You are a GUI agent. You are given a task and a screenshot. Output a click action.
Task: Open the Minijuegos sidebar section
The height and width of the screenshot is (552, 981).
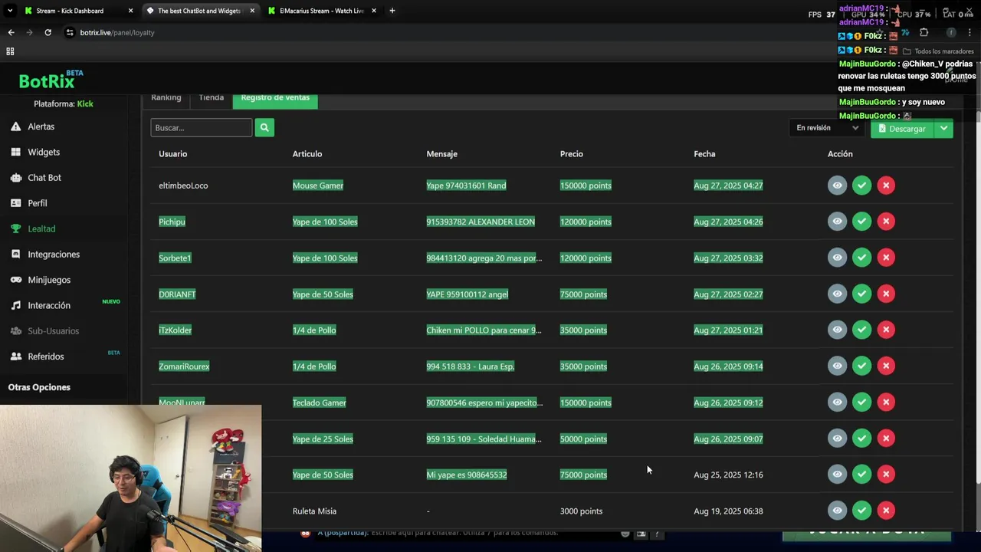40,280
